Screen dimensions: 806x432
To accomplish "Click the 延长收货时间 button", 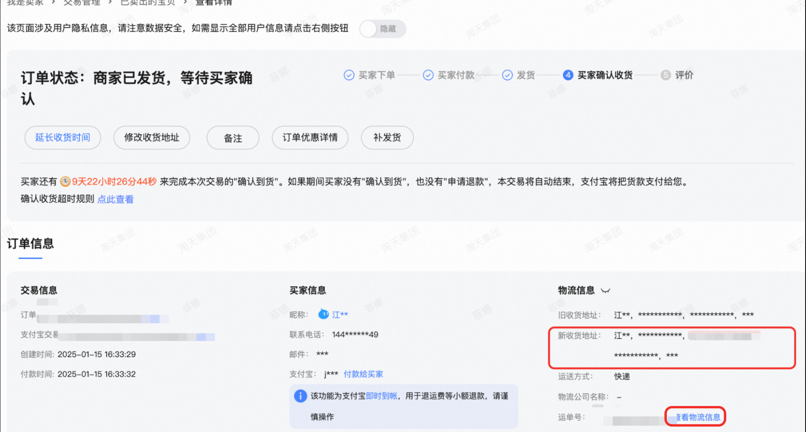I will click(x=63, y=137).
